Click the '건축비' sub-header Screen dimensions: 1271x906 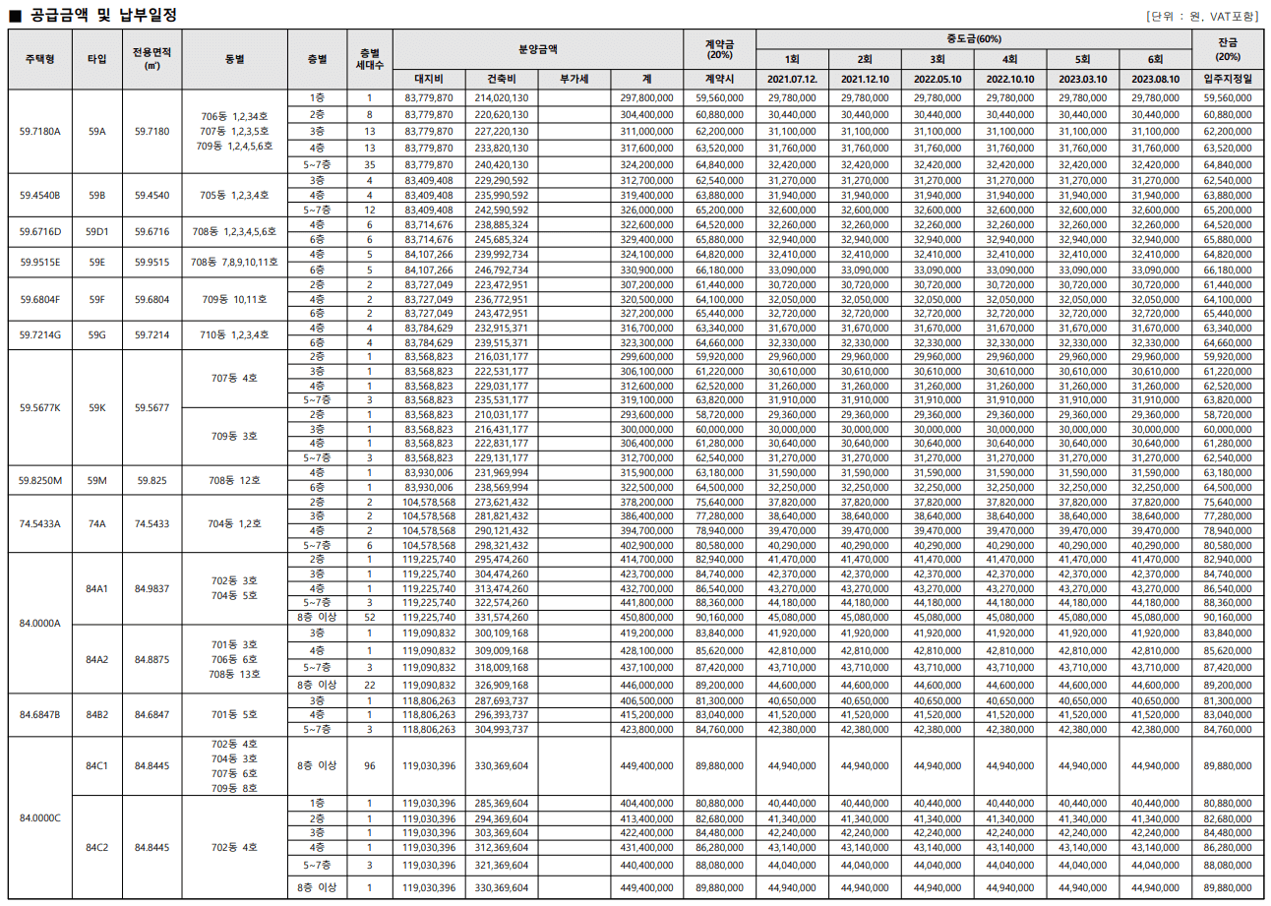click(501, 78)
